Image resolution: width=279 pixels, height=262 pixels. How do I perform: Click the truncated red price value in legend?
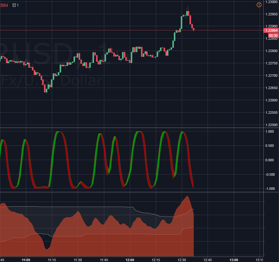[4, 5]
